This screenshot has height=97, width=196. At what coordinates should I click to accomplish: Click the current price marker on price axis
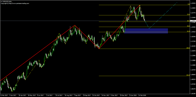(x=193, y=21)
